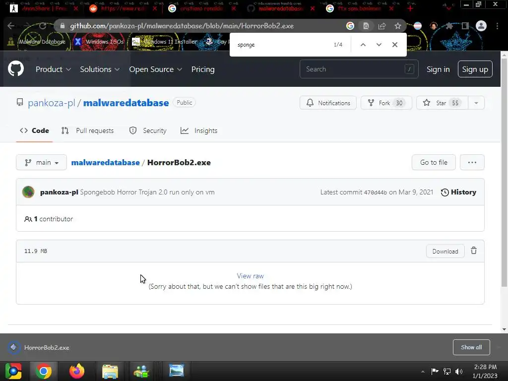Switch to the cristiano ronaldo browser tab

coord(201,8)
